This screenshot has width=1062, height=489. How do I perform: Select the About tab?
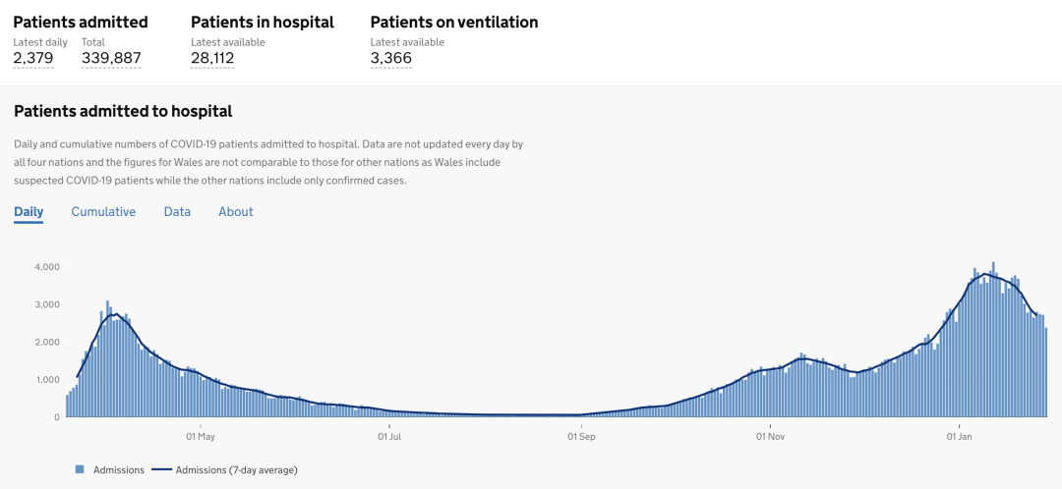tap(236, 212)
